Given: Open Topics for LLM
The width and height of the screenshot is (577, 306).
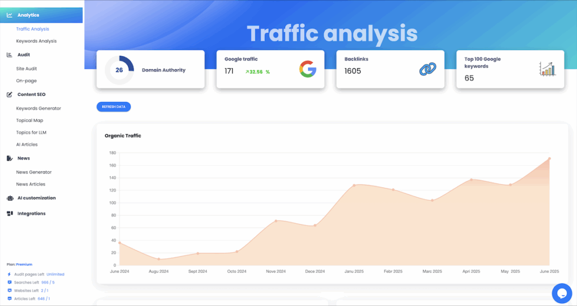Looking at the screenshot, I should coord(32,132).
